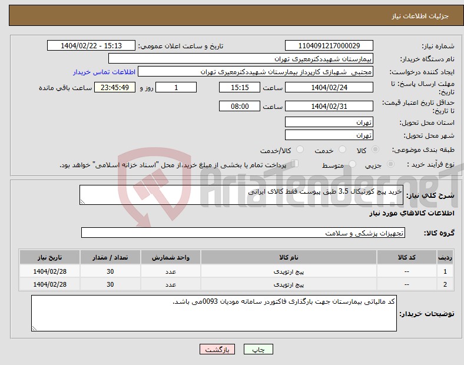Click the تاریخ نیاز column header
Screen dimensions: 464x365
49,257
